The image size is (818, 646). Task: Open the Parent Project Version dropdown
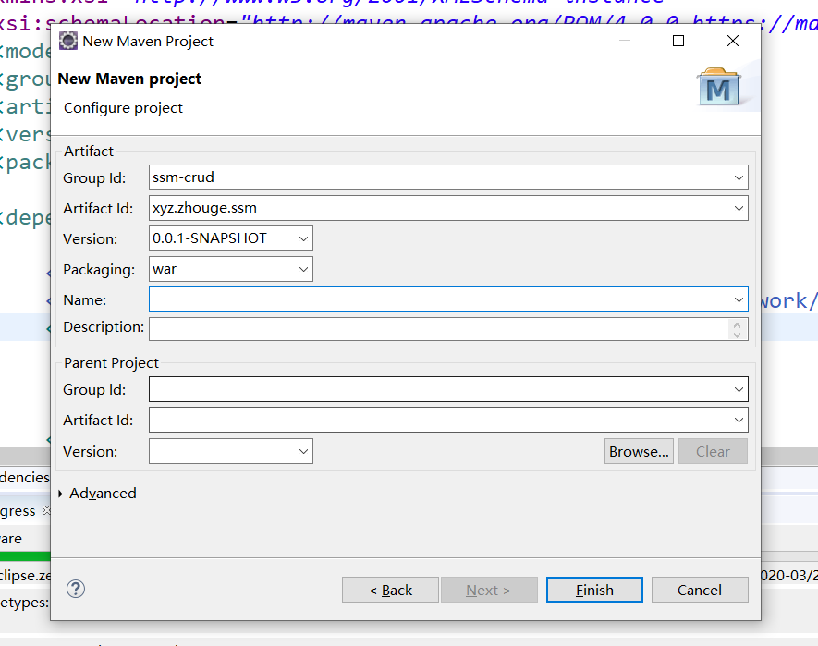[303, 451]
